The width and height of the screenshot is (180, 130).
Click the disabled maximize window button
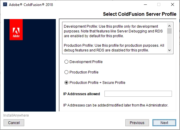click(x=159, y=4)
